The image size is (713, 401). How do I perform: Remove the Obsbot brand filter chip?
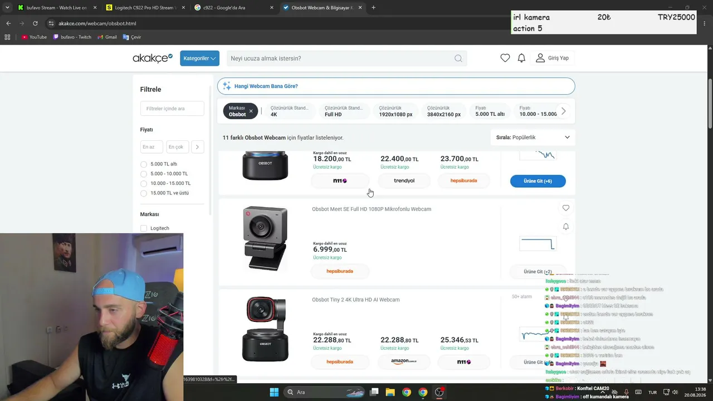point(251,111)
